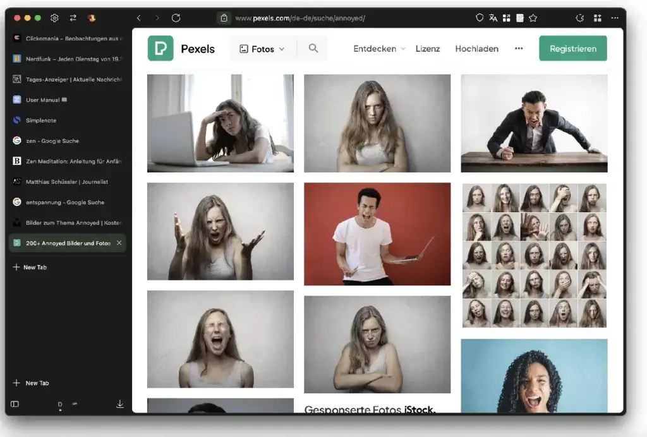Viewport: 647px width, 437px height.
Task: Open photo of woman with laptop
Action: [221, 123]
